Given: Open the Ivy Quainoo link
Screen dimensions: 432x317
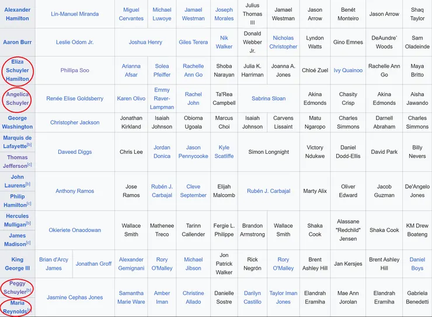Looking at the screenshot, I should tap(348, 71).
